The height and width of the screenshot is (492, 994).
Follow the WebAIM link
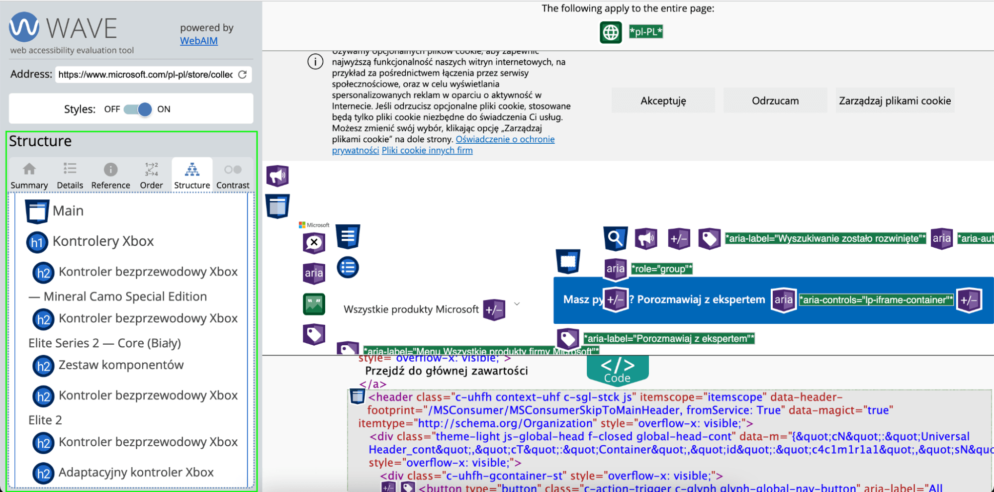tap(199, 41)
